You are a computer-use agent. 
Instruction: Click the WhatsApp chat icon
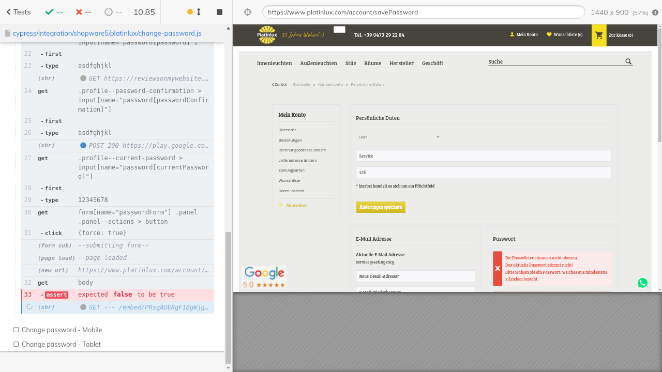tap(642, 283)
